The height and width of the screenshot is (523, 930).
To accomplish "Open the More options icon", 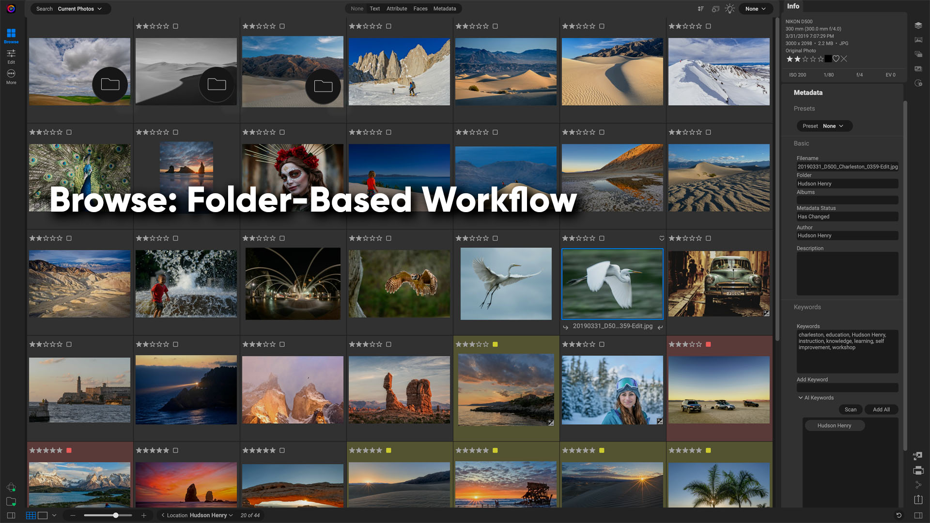I will 11,77.
